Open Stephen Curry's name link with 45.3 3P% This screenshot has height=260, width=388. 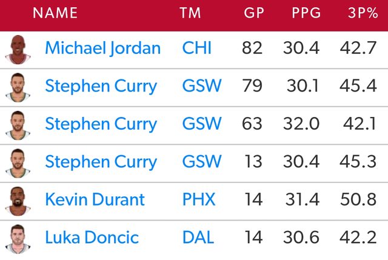(x=101, y=162)
